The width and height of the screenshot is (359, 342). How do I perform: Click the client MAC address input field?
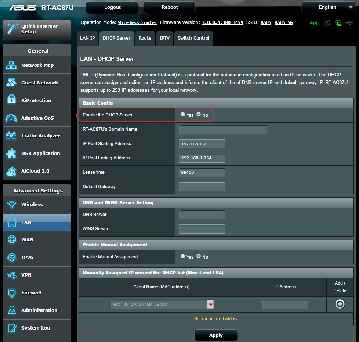(x=159, y=304)
